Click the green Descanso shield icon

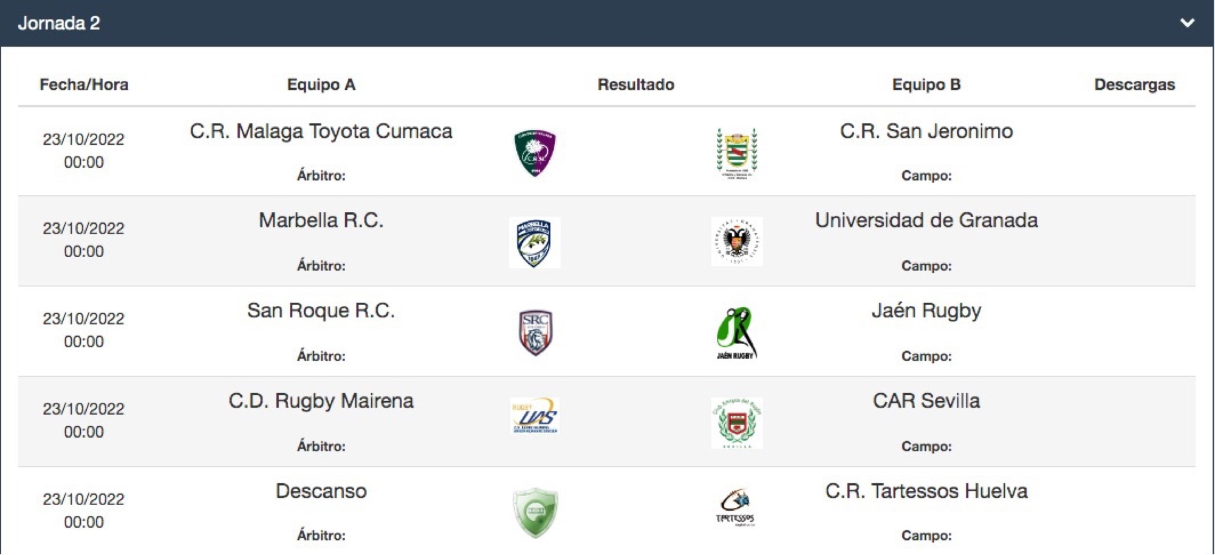click(x=535, y=512)
